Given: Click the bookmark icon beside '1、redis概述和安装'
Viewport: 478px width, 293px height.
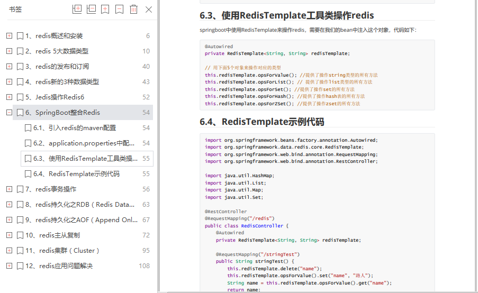Looking at the screenshot, I should [20, 36].
